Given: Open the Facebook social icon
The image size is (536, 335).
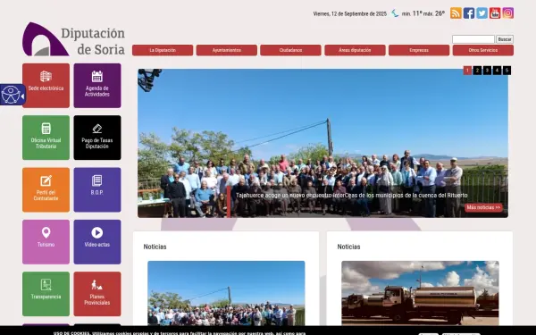Looking at the screenshot, I should click(469, 13).
